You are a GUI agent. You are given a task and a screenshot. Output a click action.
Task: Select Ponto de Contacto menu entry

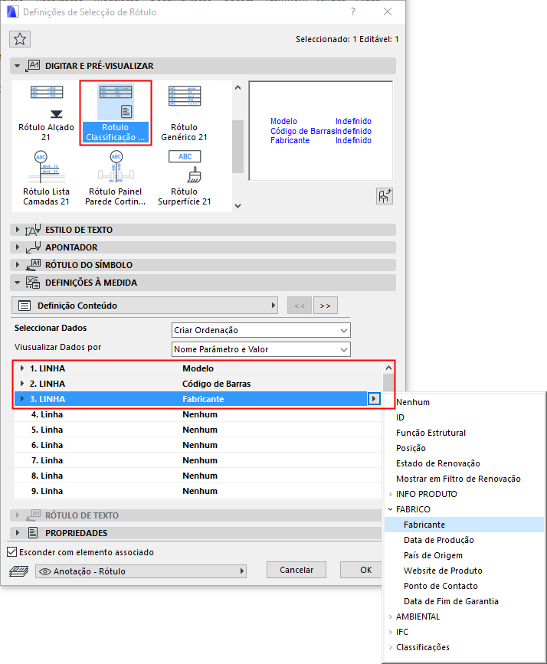tap(464, 586)
